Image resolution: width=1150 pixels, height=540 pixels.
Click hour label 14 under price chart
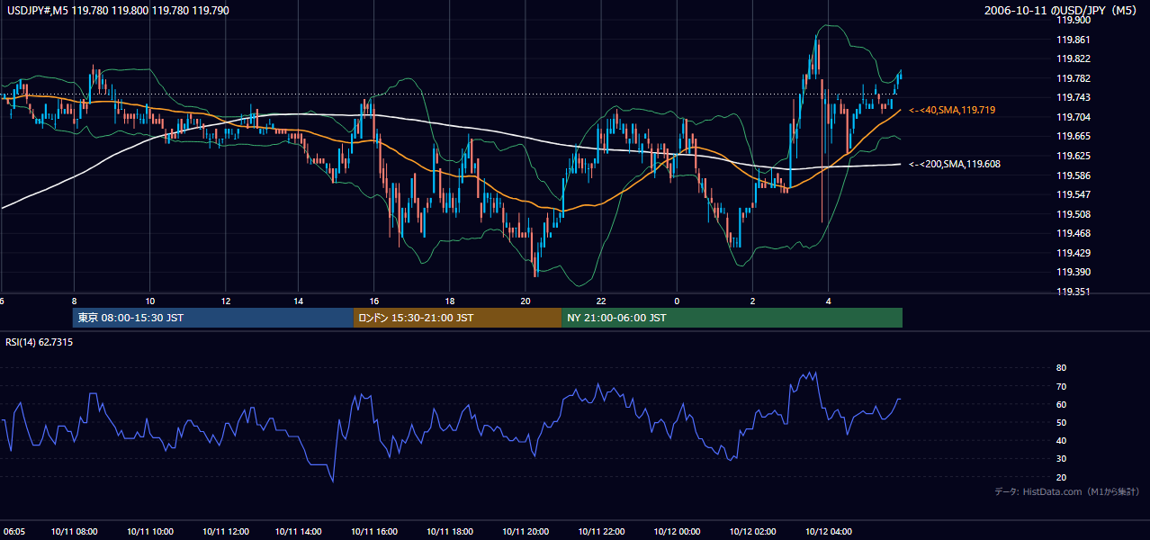[x=299, y=301]
